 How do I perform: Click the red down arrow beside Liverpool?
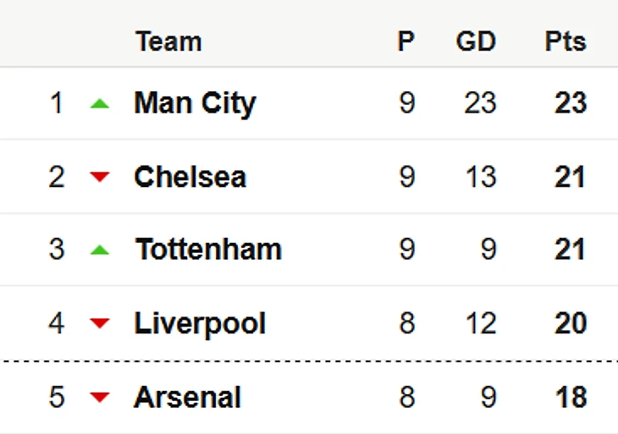[x=100, y=323]
